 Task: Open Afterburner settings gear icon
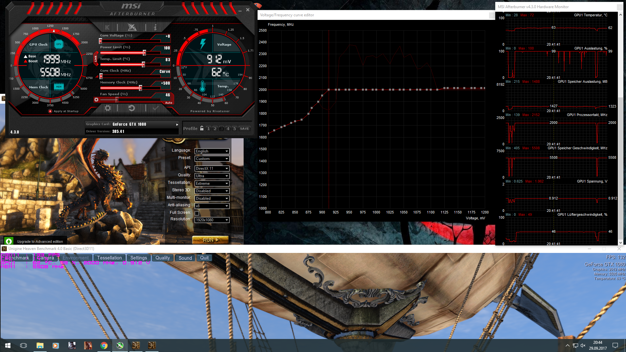coord(108,108)
